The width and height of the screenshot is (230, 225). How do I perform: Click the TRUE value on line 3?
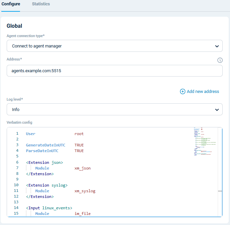[79, 145]
